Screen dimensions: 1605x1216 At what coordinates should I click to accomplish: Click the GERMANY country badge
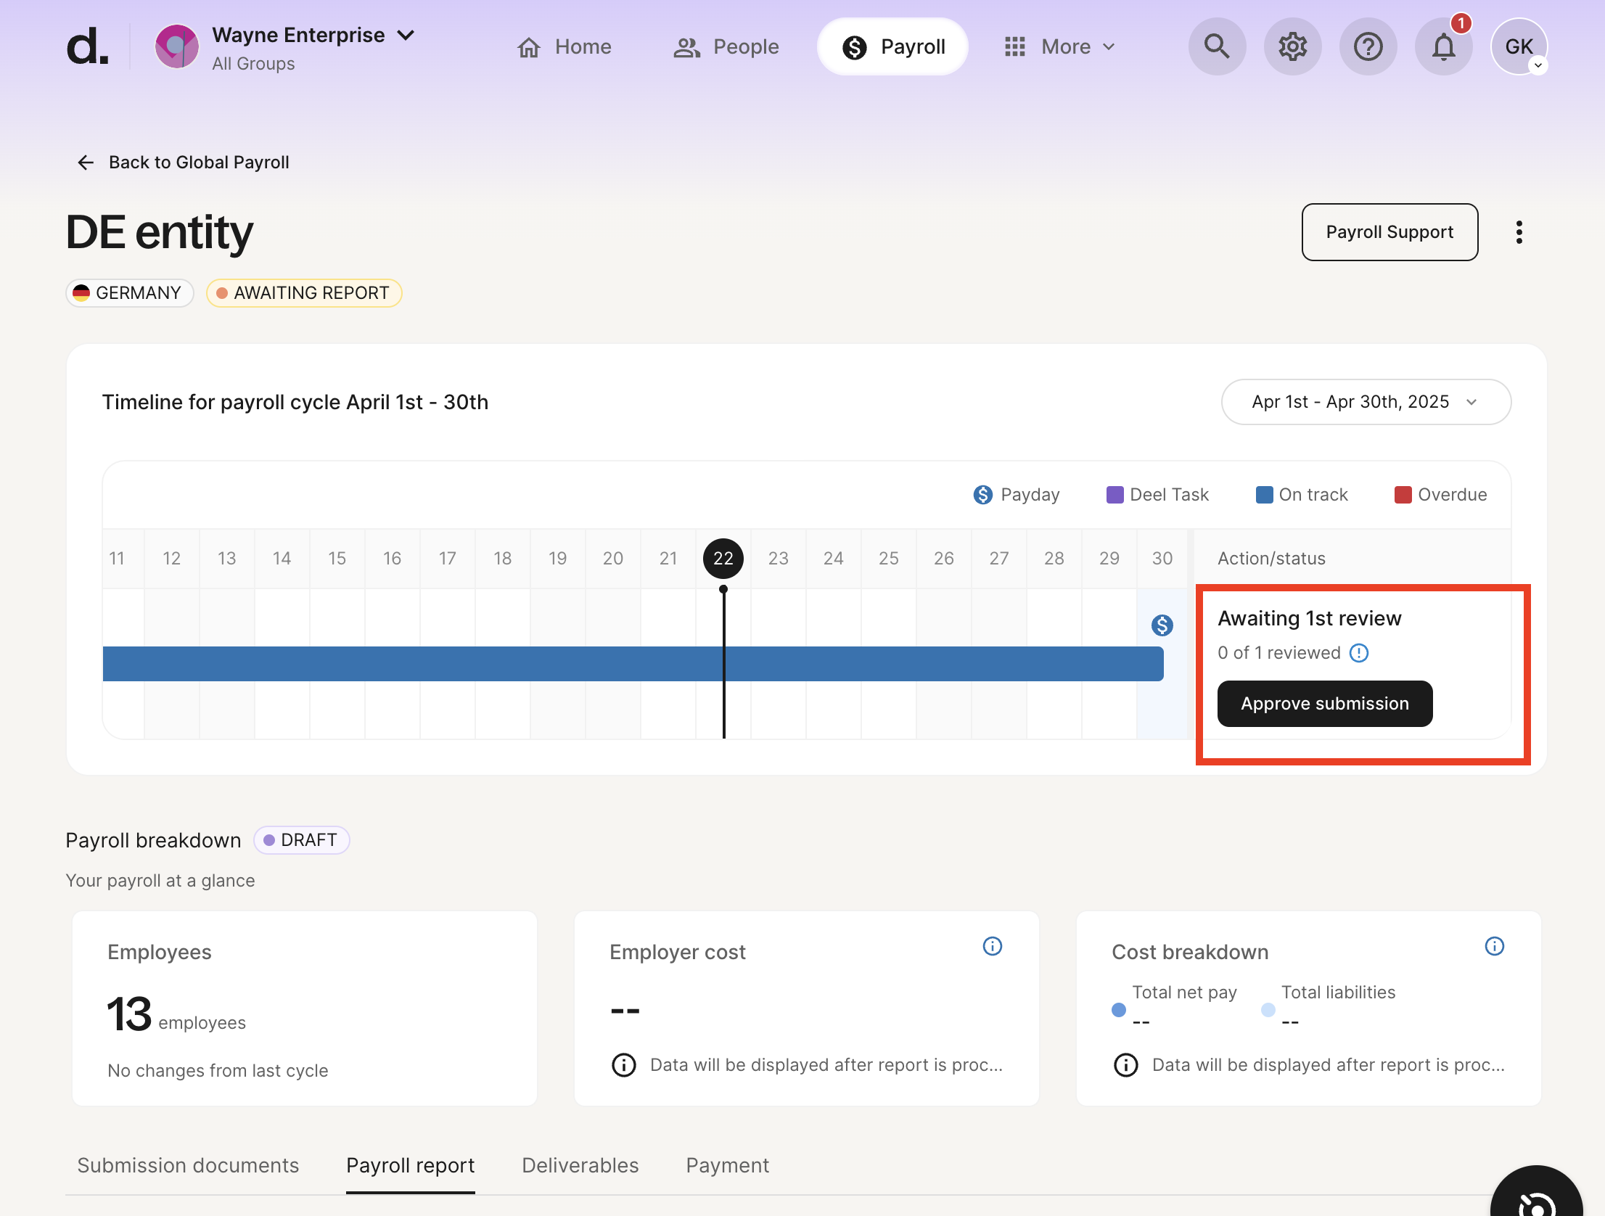click(129, 293)
